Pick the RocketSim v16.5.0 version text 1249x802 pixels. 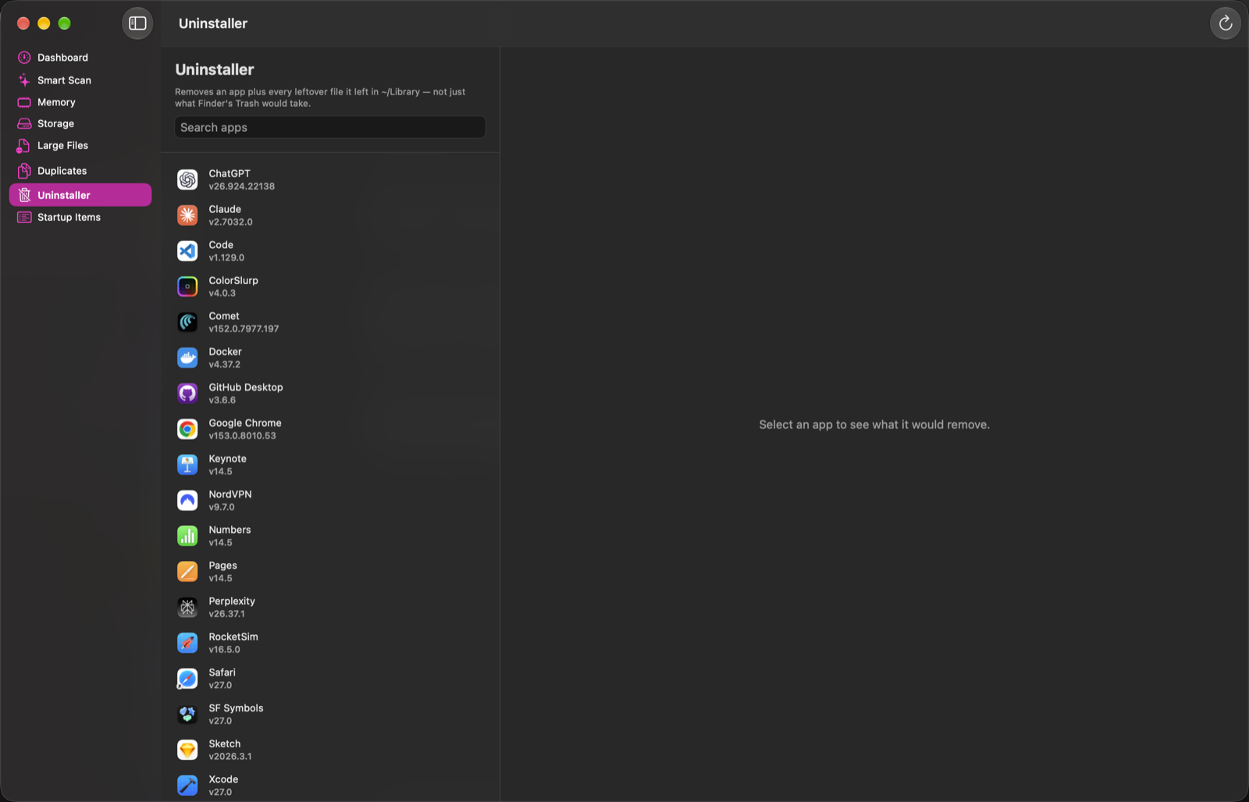click(x=225, y=650)
